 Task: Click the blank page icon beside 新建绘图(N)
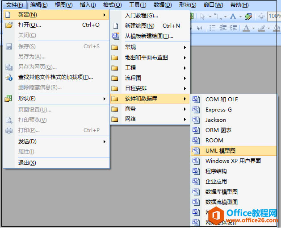116,26
